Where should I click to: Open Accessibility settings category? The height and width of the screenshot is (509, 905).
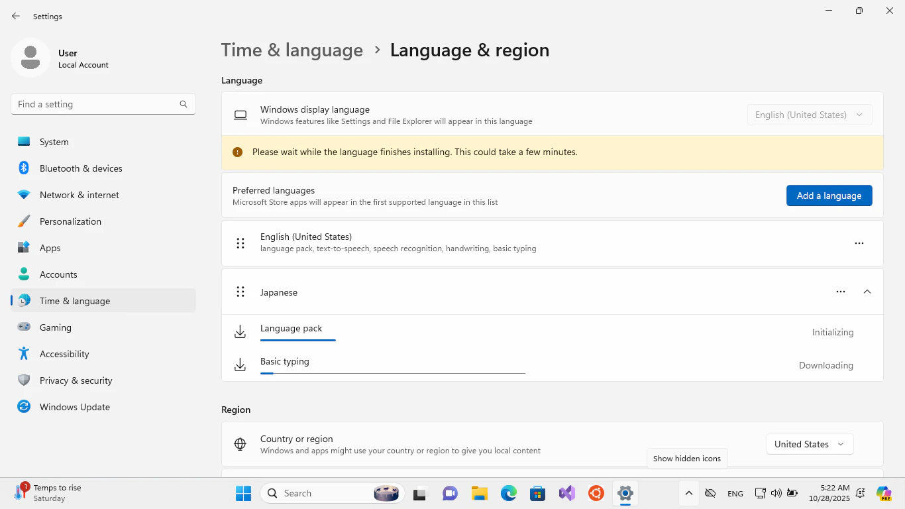click(x=103, y=354)
